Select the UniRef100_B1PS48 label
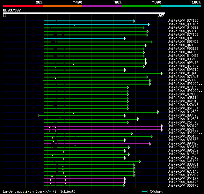The height and width of the screenshot is (194, 204). pos(183,154)
